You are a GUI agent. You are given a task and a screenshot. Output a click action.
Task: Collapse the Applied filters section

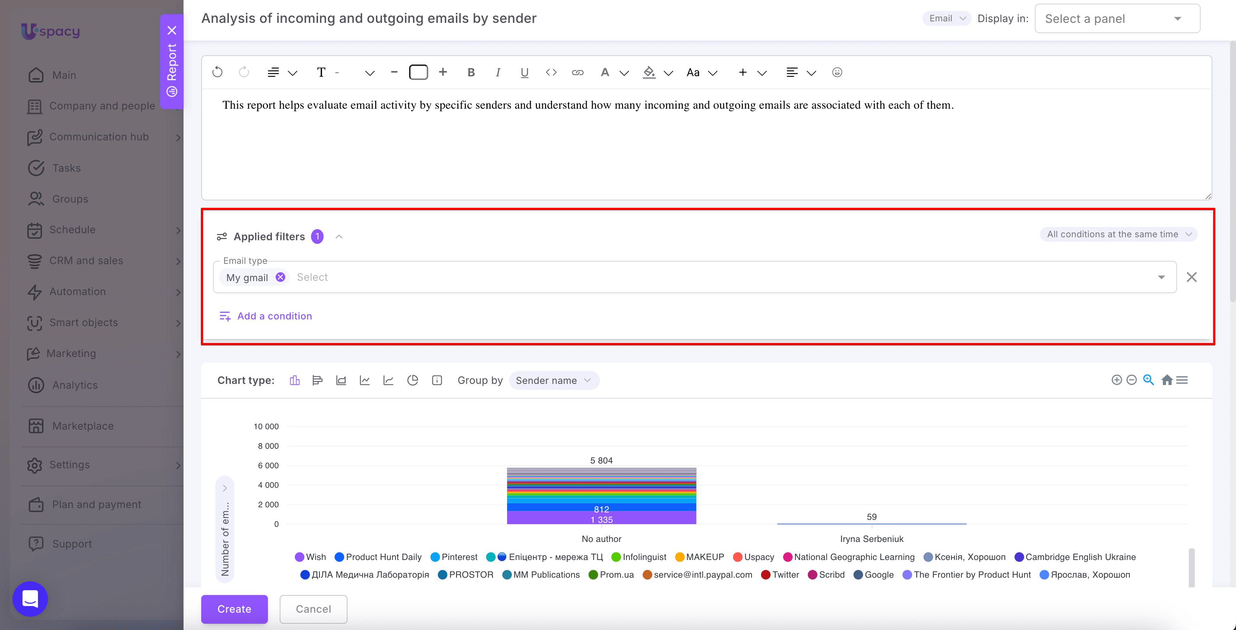[x=339, y=237]
